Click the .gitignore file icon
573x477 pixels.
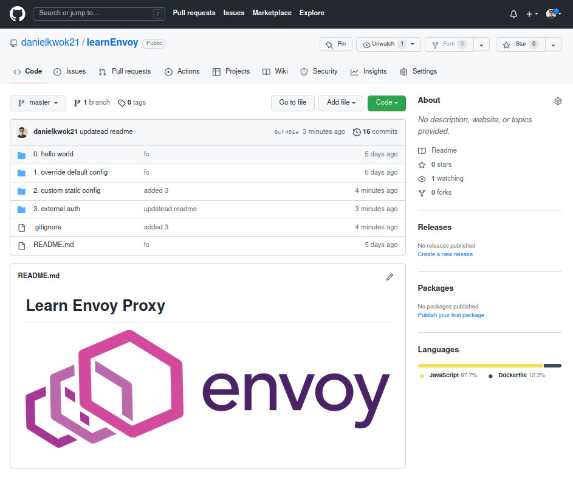[21, 228]
